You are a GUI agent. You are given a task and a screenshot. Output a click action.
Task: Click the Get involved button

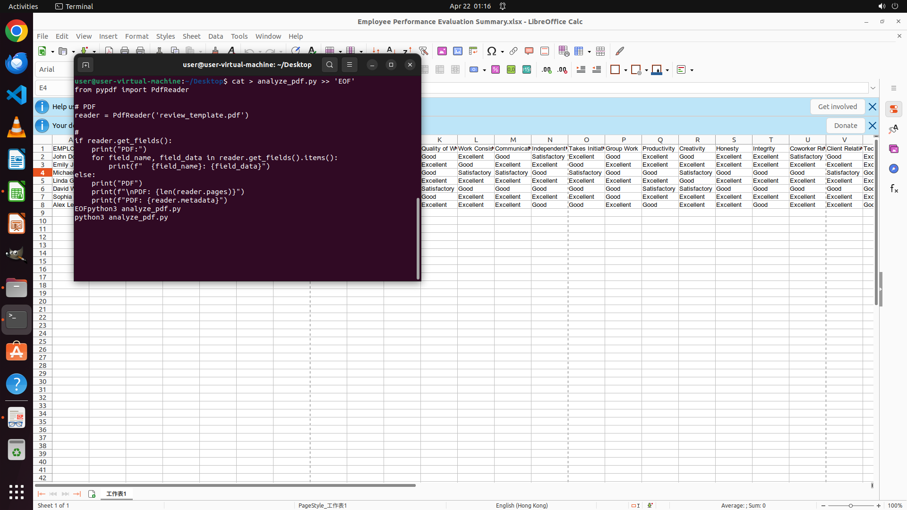tap(837, 107)
